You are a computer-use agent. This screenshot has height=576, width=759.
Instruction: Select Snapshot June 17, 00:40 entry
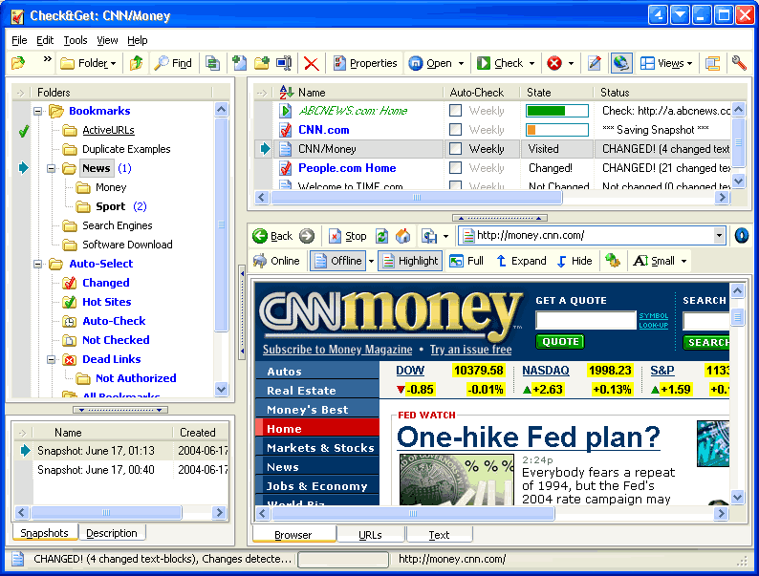click(96, 470)
